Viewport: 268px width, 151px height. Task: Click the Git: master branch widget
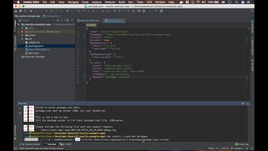(x=237, y=148)
